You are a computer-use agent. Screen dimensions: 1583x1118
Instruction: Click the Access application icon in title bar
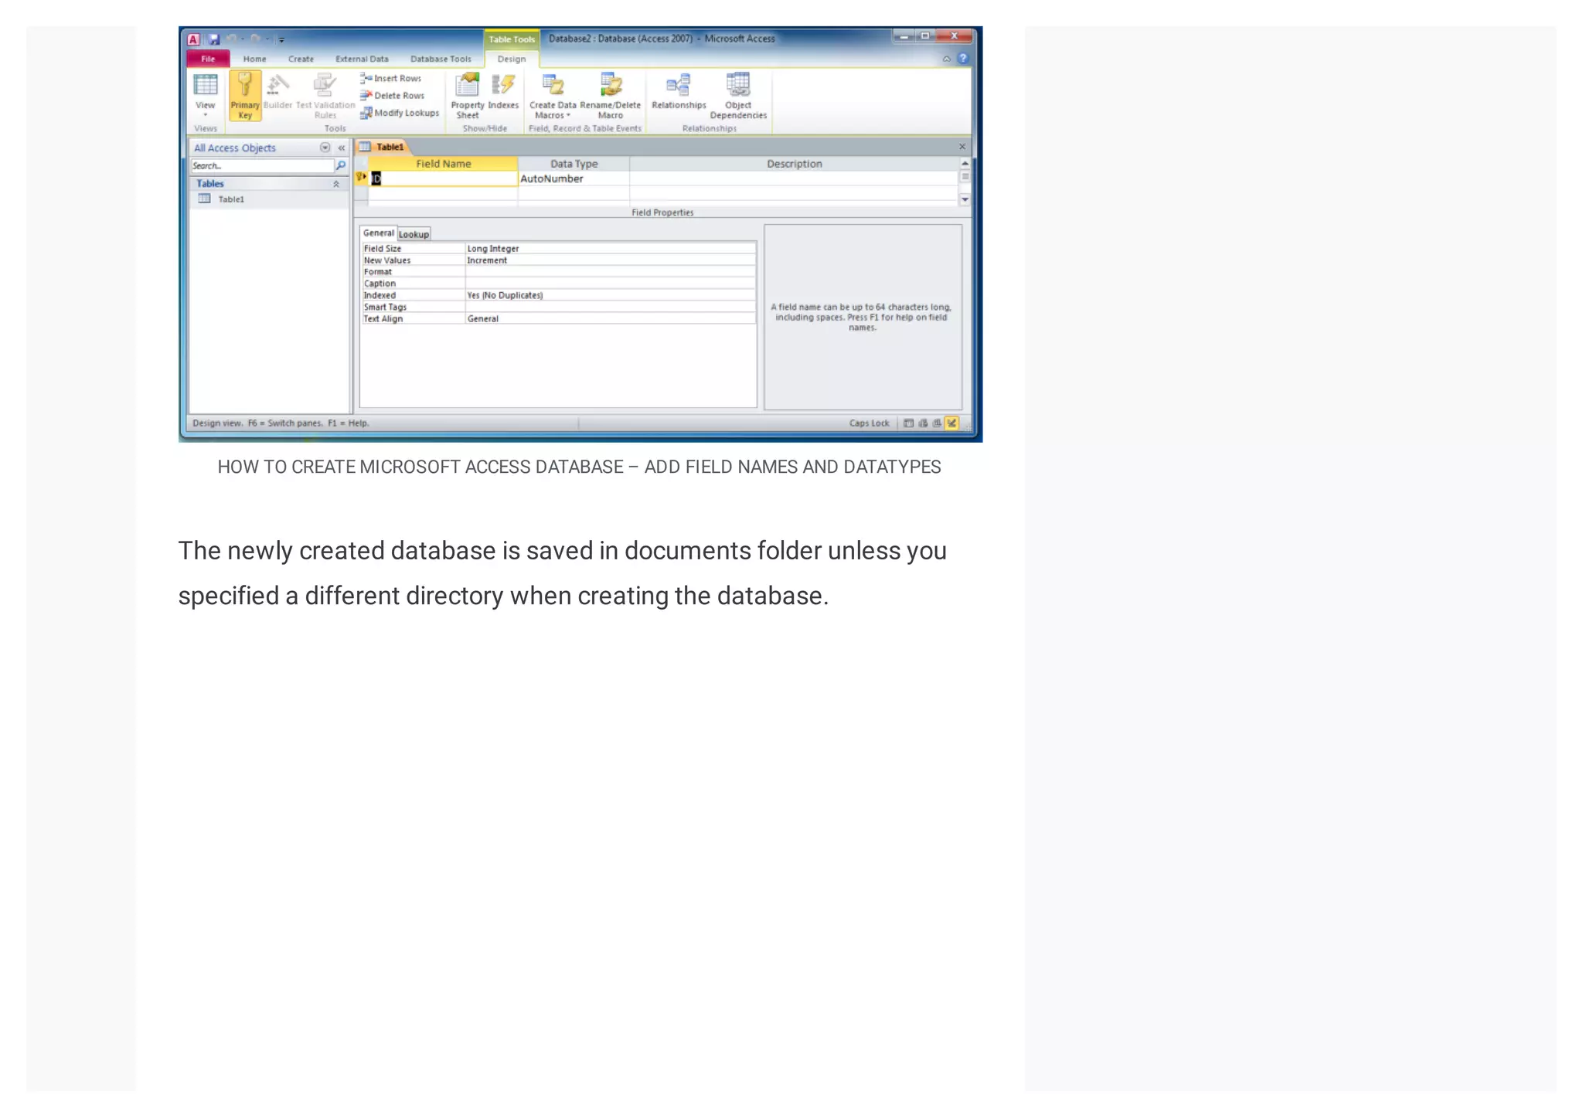click(x=194, y=39)
